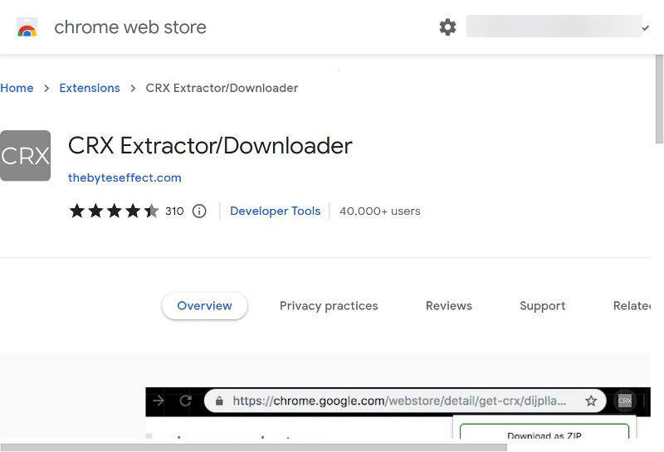Open the Developer Tools category link

tap(275, 211)
